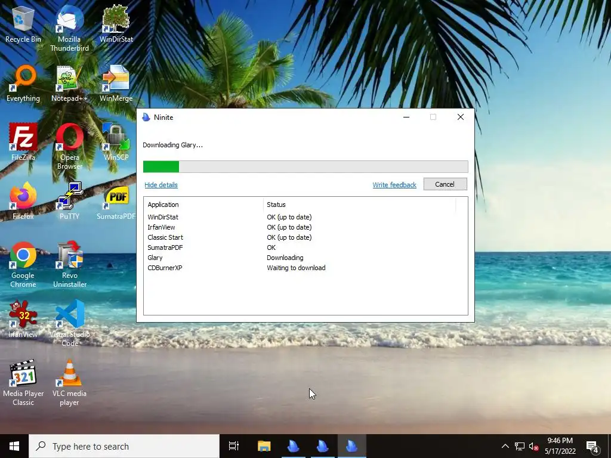The image size is (611, 458).
Task: Select the Everything search shortcut
Action: 23,83
